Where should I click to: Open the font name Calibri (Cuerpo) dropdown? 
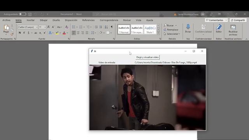click(x=37, y=27)
